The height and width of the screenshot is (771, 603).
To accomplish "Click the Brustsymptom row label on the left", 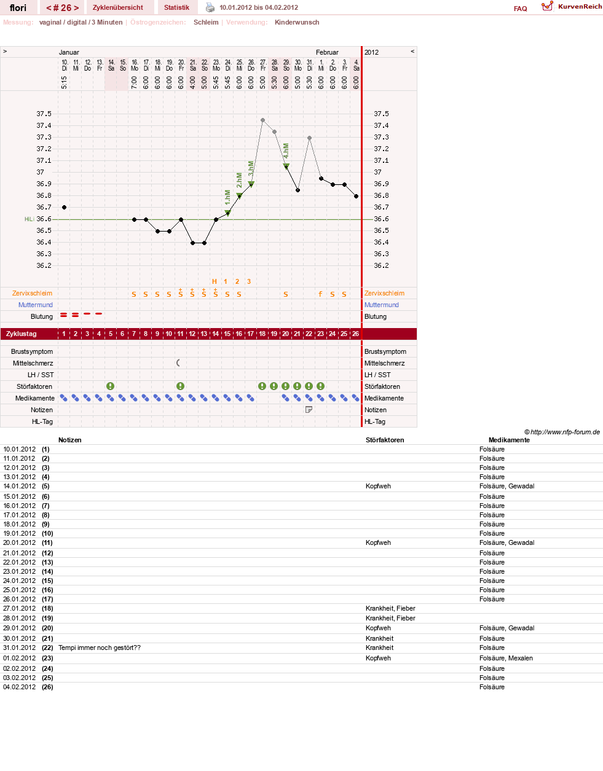I will click(32, 351).
